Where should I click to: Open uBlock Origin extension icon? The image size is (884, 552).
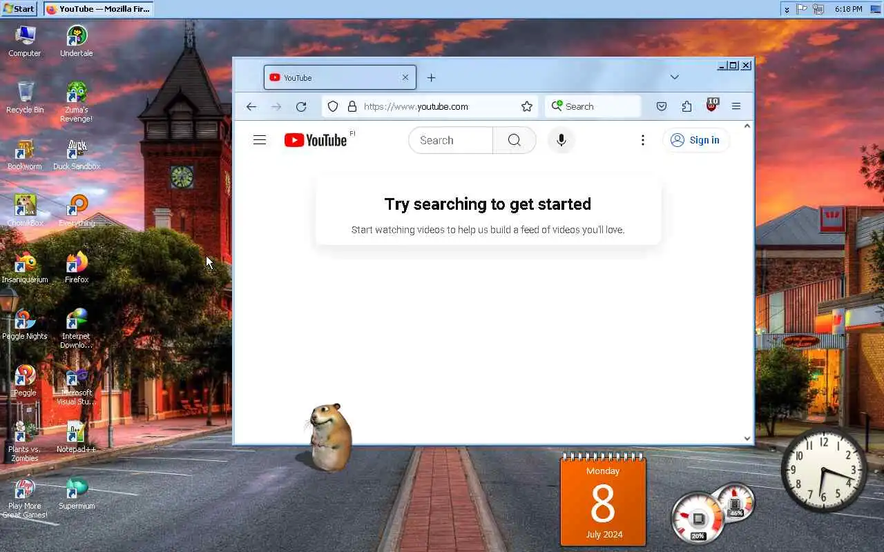coord(711,106)
